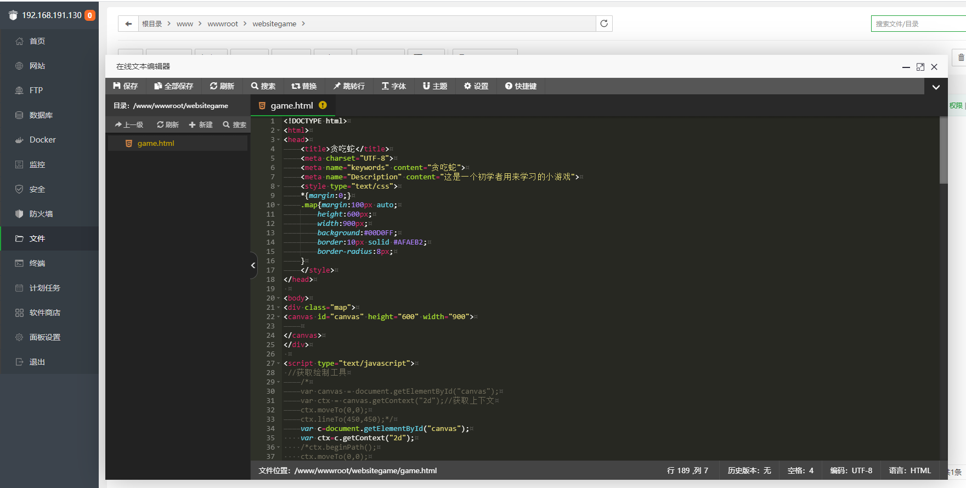Click the Save (保存) toolbar icon
The image size is (966, 488).
pos(125,86)
